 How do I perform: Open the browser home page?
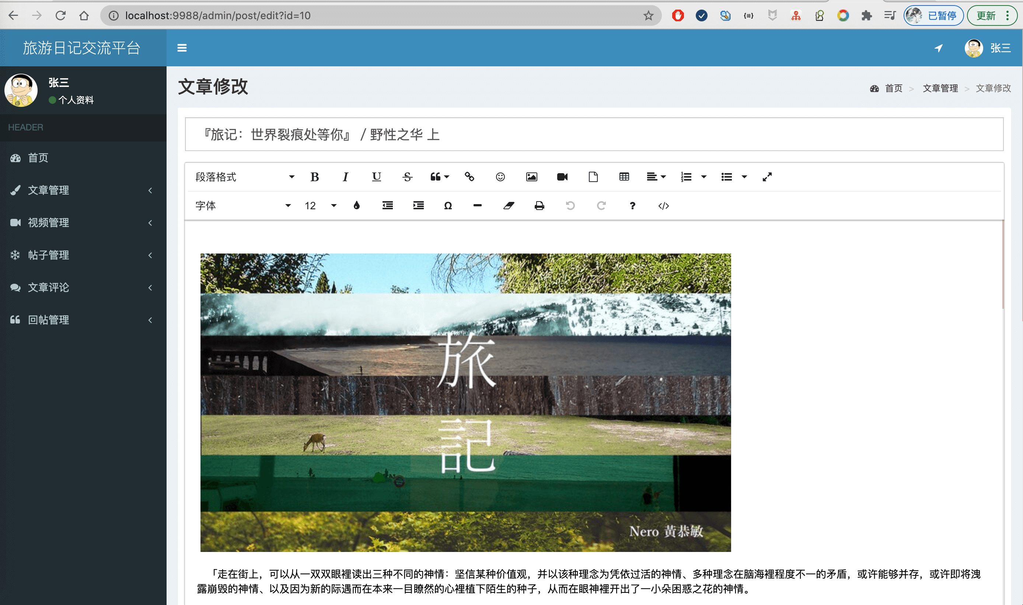84,15
